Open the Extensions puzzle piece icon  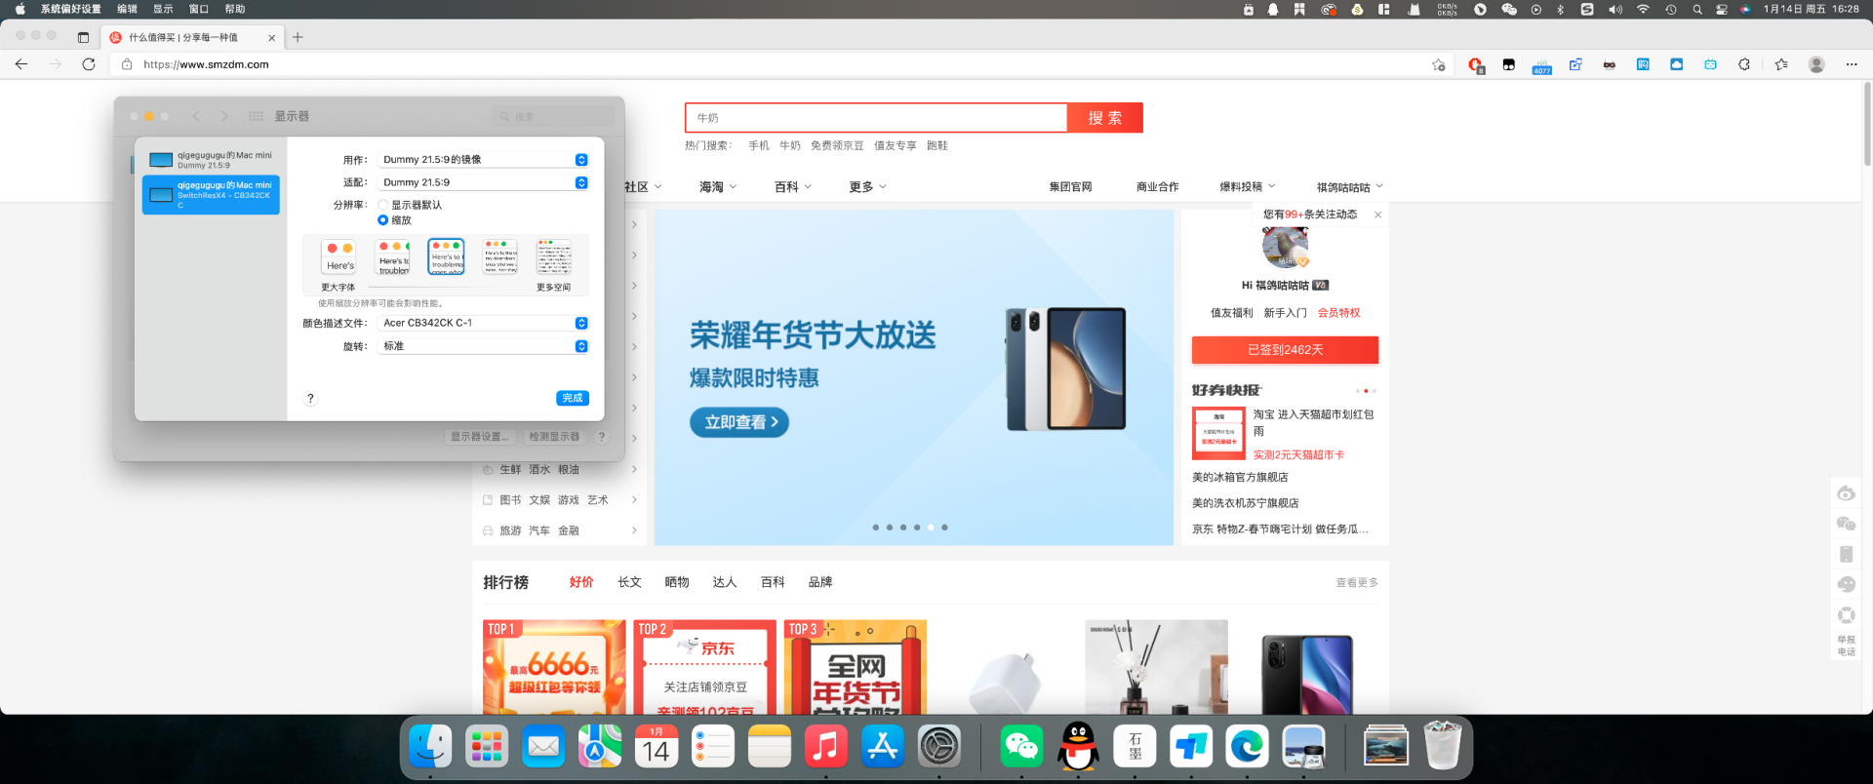pyautogui.click(x=1744, y=64)
